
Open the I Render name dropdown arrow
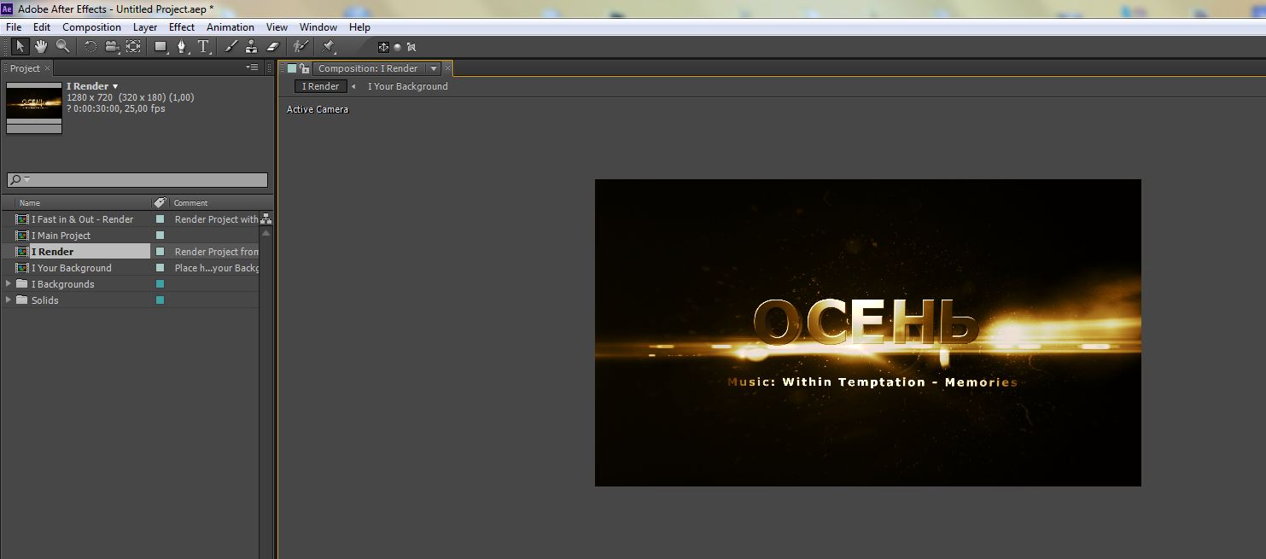pyautogui.click(x=115, y=86)
